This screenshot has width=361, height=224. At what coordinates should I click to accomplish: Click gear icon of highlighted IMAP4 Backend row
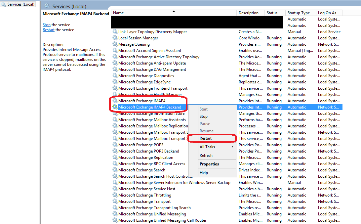pos(115,107)
